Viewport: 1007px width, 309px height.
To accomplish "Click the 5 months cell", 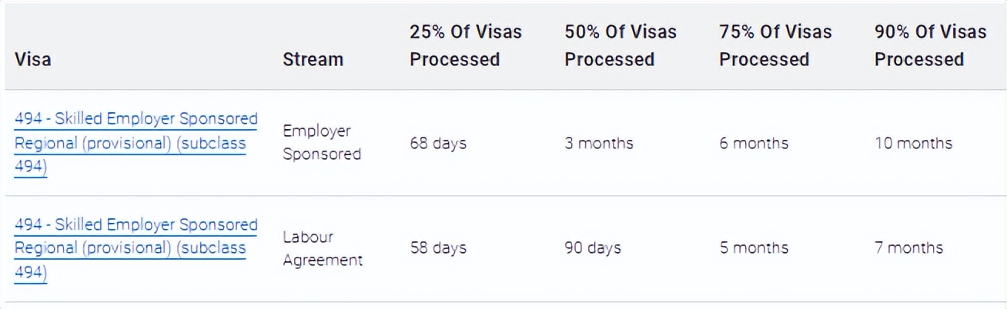I will (x=754, y=248).
